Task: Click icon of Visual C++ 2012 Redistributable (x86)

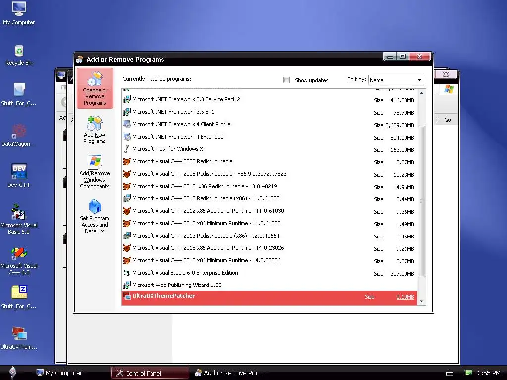Action: (x=127, y=198)
